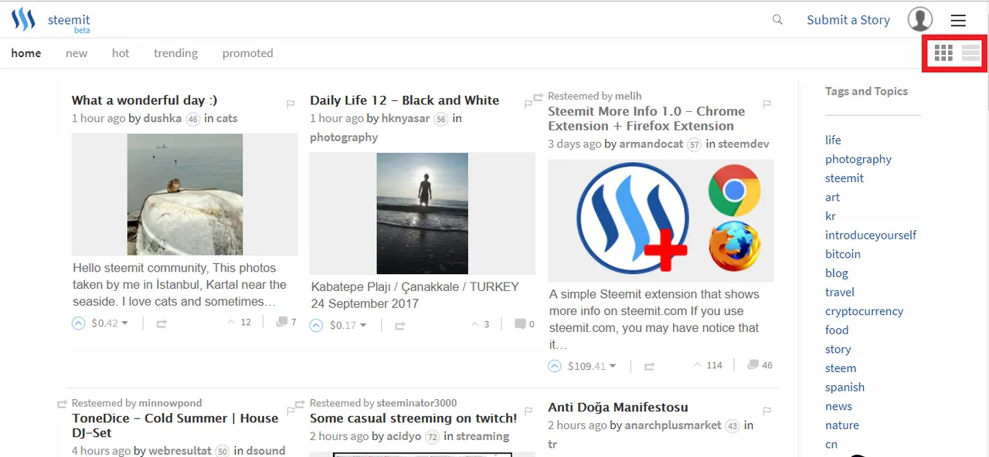Select the hot tab
Image resolution: width=989 pixels, height=457 pixels.
[121, 53]
